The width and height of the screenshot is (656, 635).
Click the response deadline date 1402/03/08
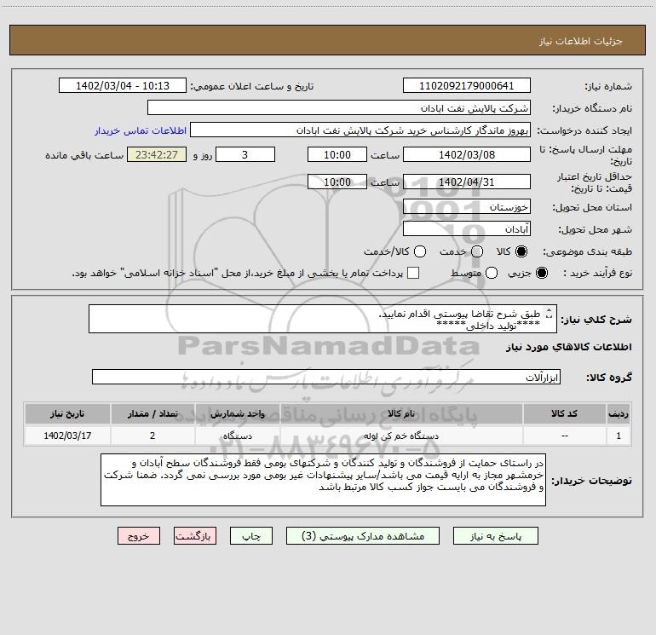(x=467, y=154)
